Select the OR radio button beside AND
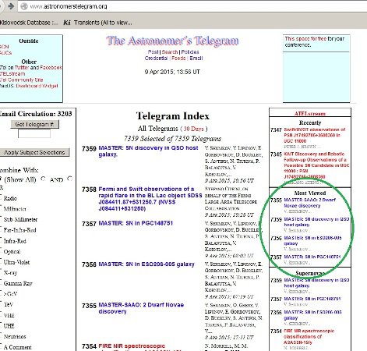The image size is (367, 351). click(x=69, y=179)
